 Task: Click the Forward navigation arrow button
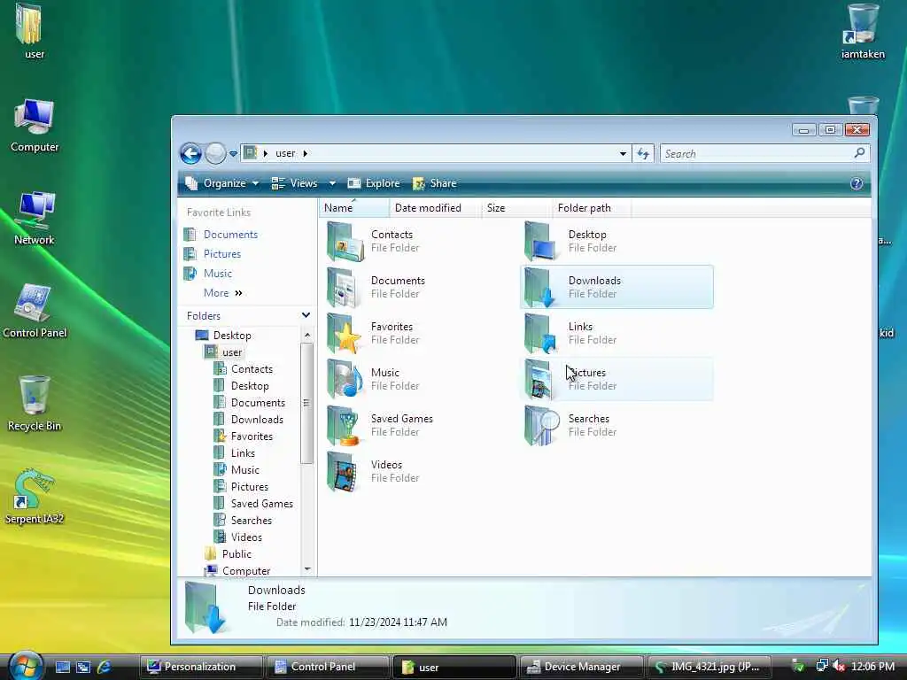pyautogui.click(x=215, y=154)
